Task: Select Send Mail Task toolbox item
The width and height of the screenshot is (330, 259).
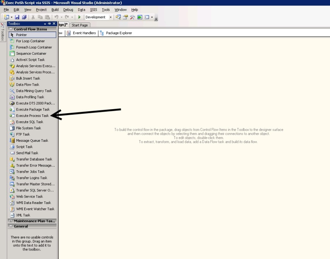Action: click(32, 153)
